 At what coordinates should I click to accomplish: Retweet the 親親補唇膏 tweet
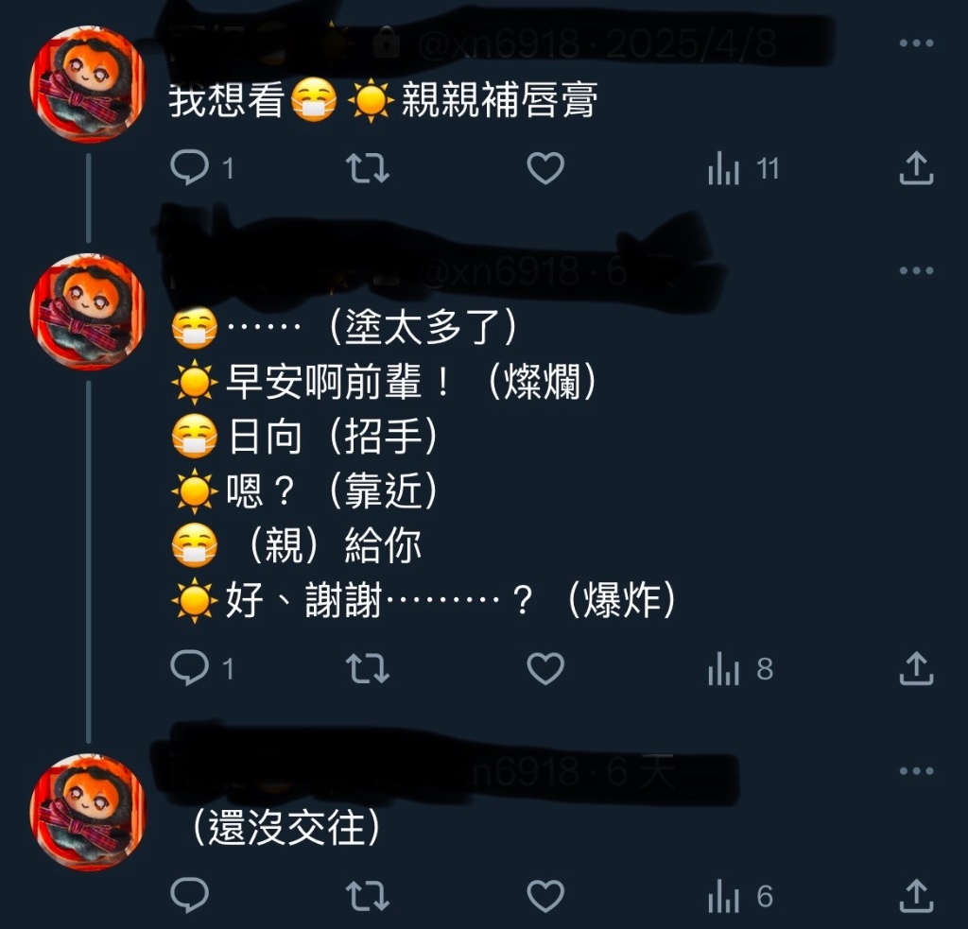coord(368,168)
